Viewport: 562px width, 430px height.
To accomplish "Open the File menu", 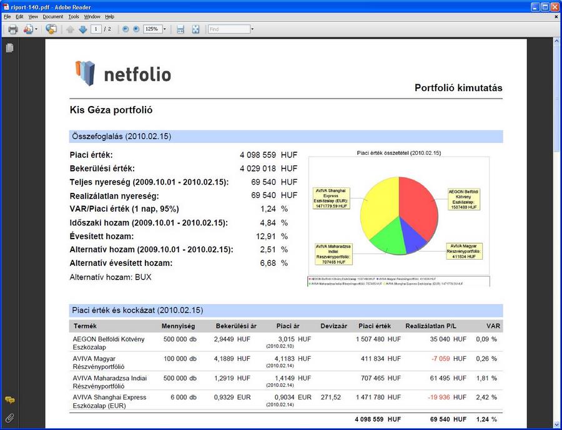I will 7,17.
